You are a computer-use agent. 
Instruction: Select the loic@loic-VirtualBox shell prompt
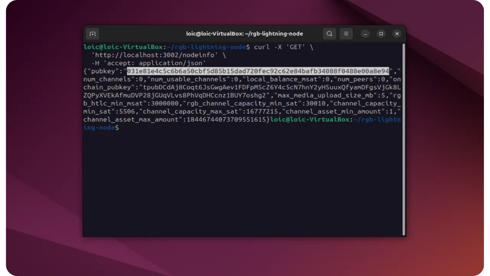[122, 47]
